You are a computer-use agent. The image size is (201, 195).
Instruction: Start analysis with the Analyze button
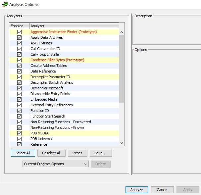pos(136,190)
